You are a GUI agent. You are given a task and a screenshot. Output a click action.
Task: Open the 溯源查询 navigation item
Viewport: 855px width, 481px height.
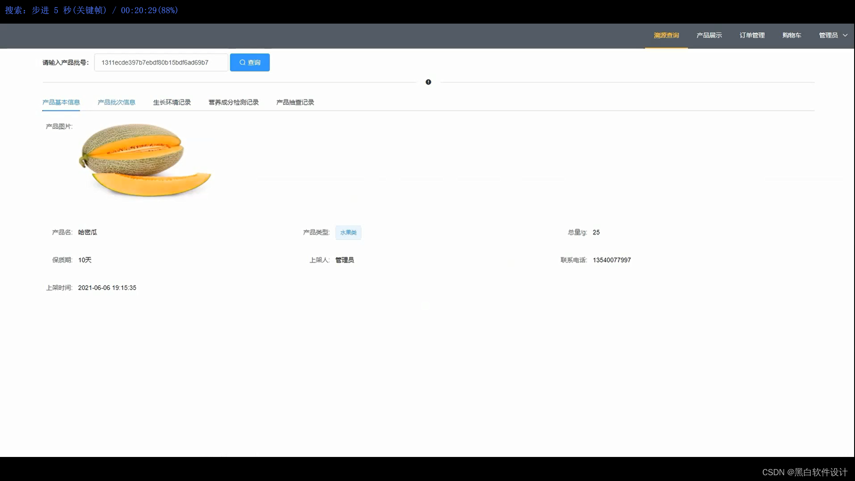[666, 36]
